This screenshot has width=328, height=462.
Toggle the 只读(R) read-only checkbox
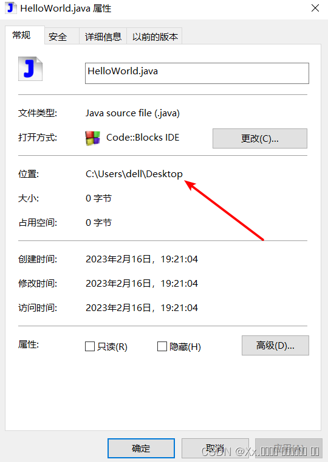click(x=90, y=346)
